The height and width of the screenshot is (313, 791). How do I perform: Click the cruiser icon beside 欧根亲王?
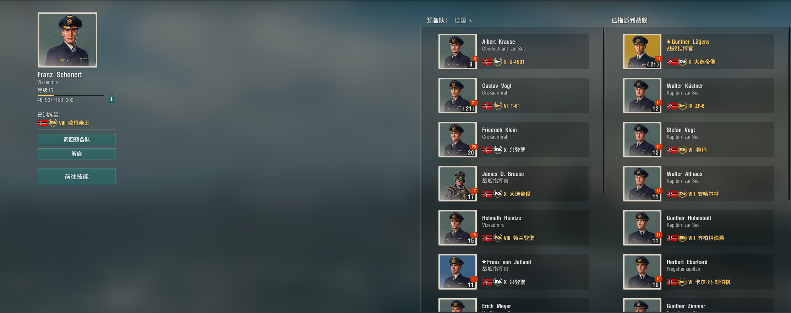[53, 123]
